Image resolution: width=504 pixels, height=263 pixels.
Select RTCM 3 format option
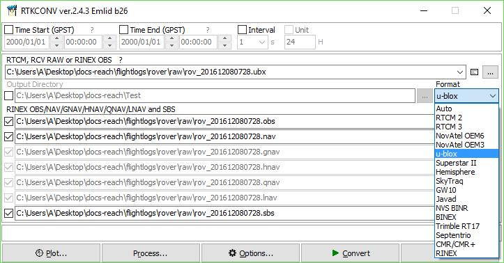pyautogui.click(x=466, y=127)
